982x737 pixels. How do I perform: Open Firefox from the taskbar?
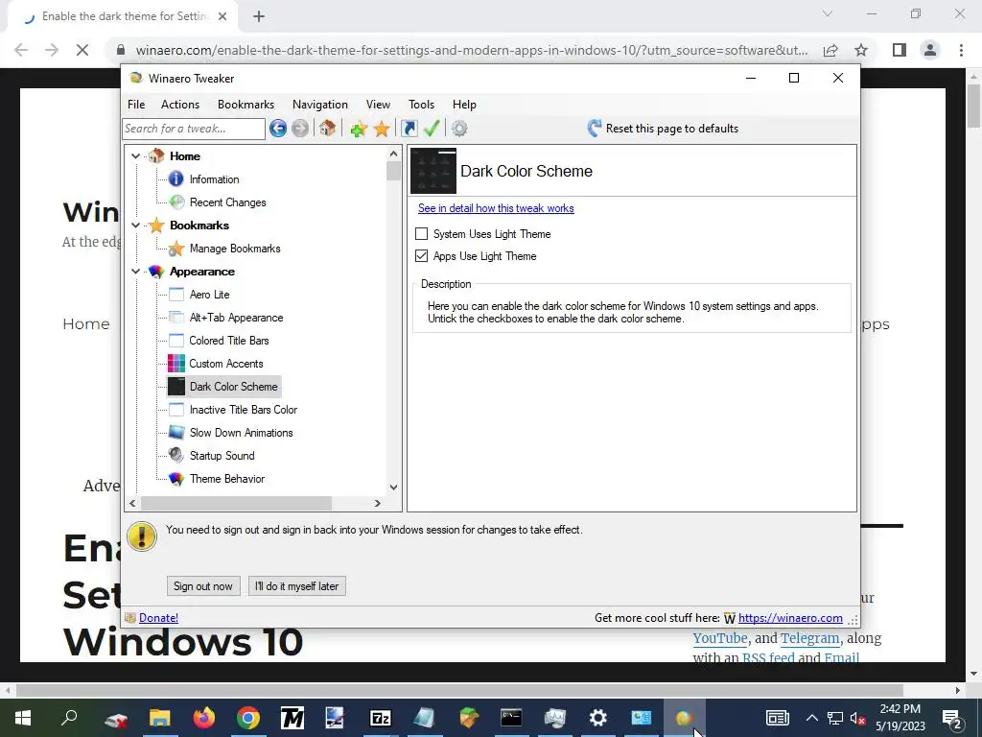click(x=204, y=718)
